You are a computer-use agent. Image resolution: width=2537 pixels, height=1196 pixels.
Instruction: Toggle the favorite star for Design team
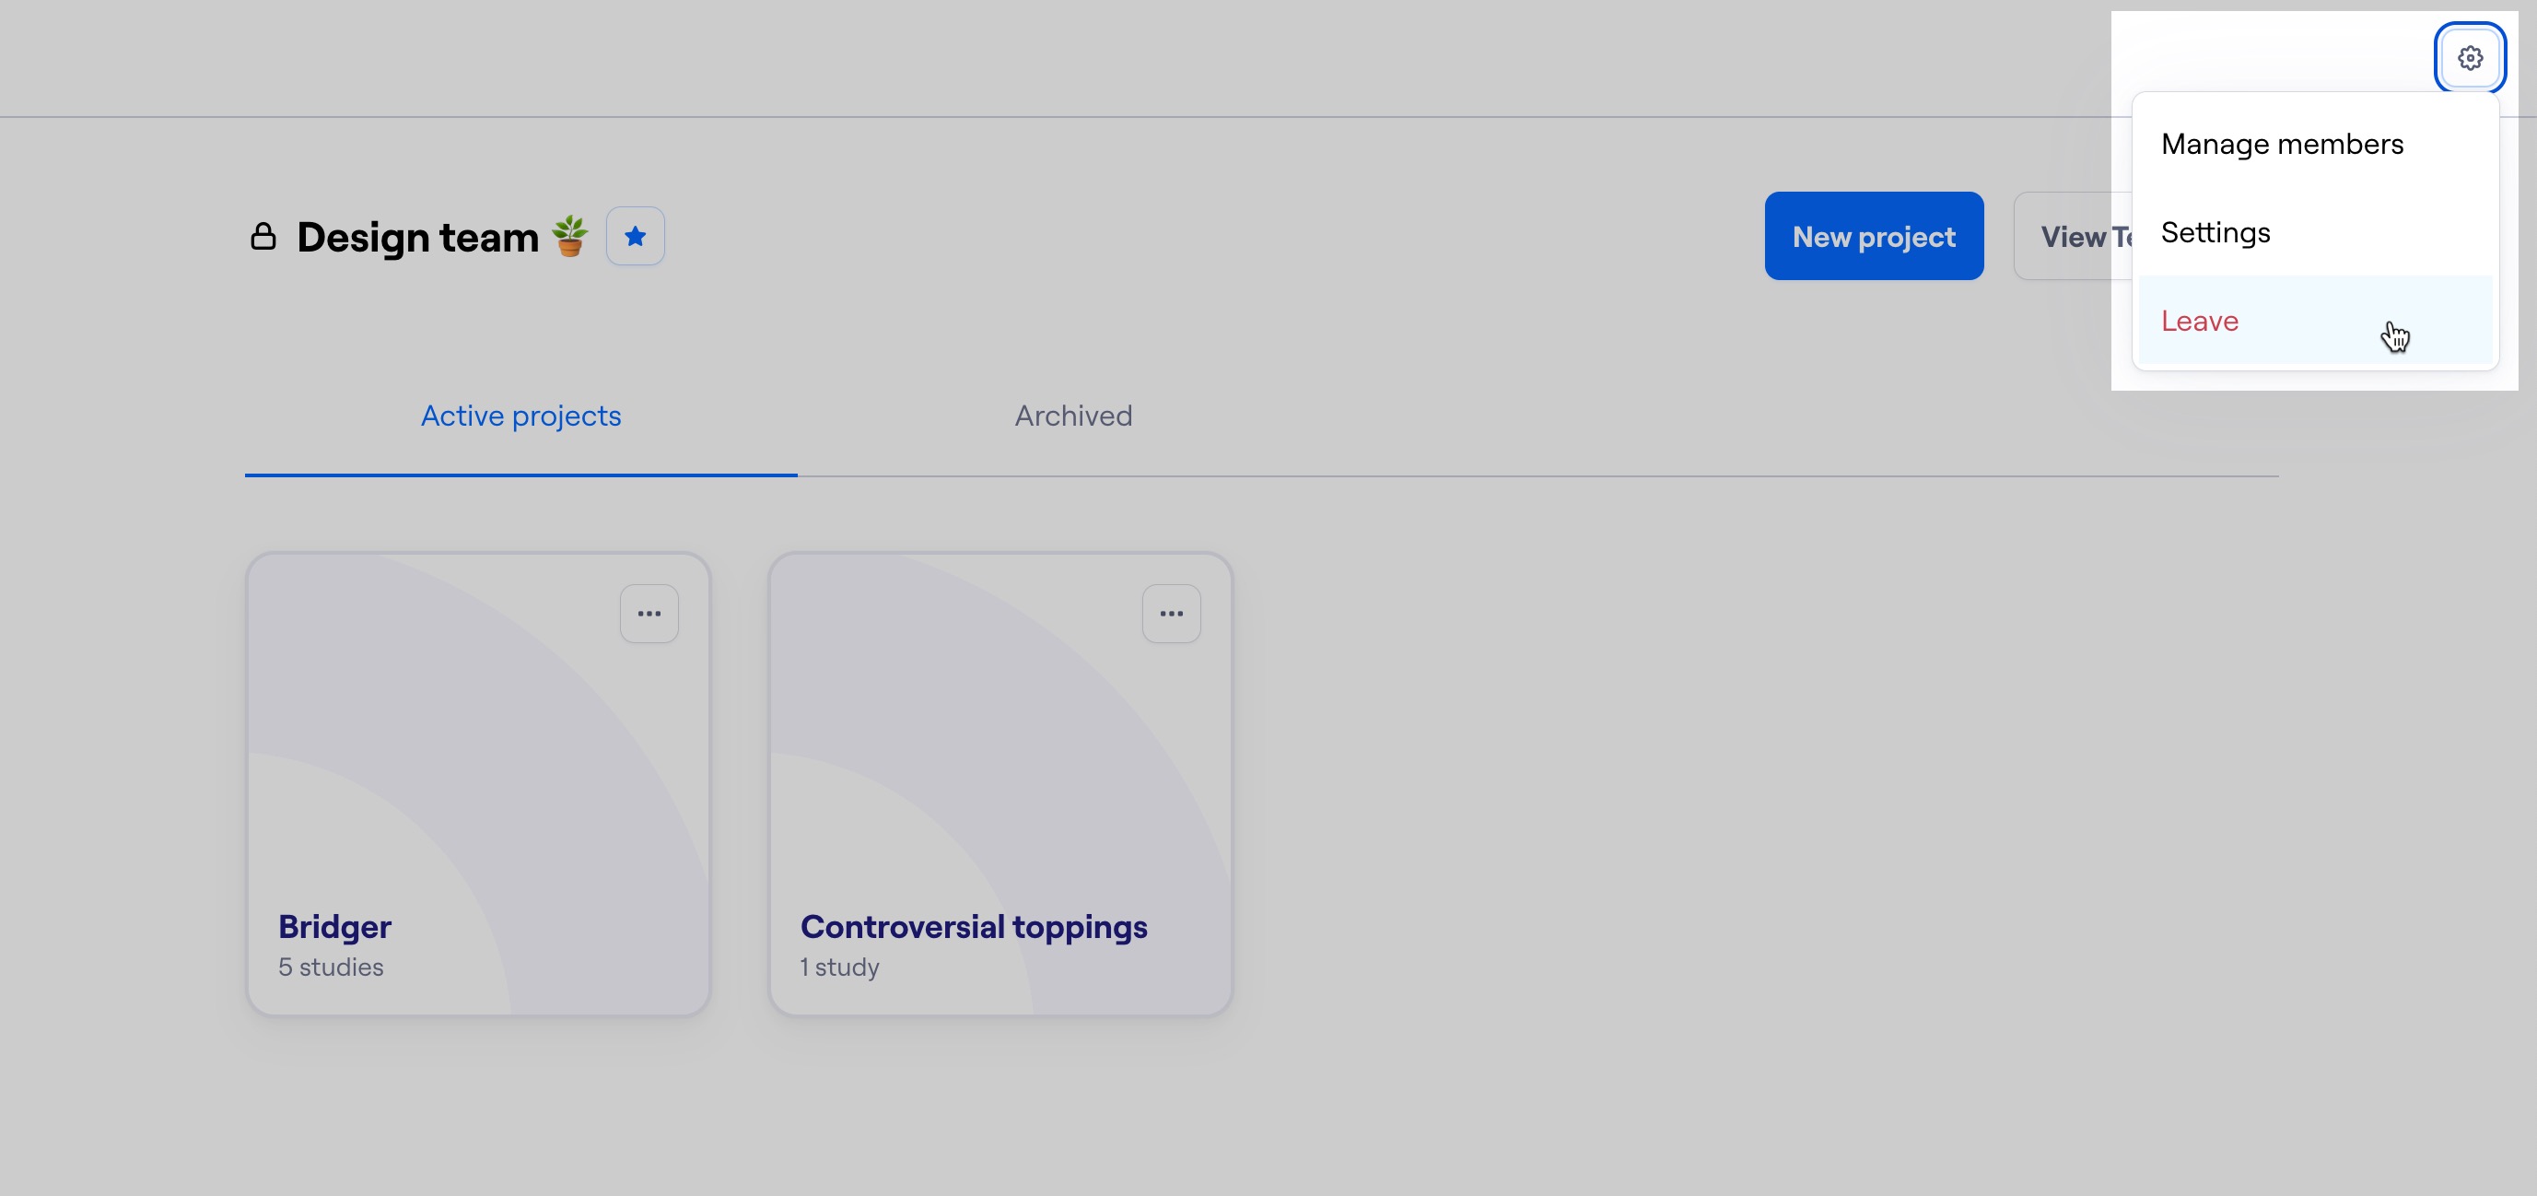tap(636, 237)
